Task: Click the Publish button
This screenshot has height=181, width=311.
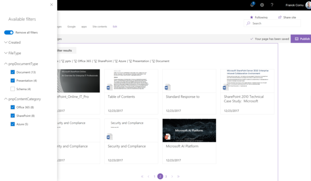Action: point(301,39)
